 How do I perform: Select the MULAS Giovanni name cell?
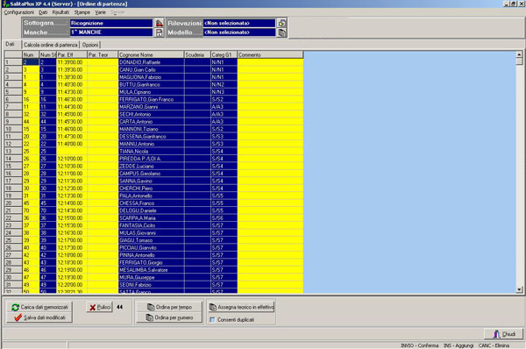(x=151, y=233)
